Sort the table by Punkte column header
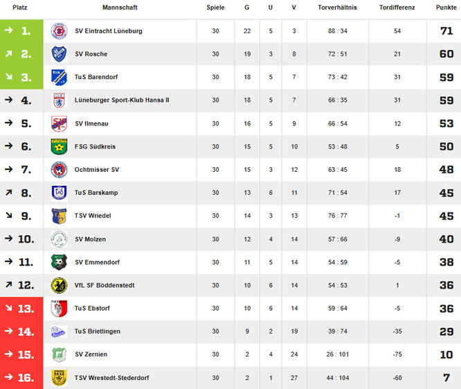The image size is (461, 389). point(446,8)
